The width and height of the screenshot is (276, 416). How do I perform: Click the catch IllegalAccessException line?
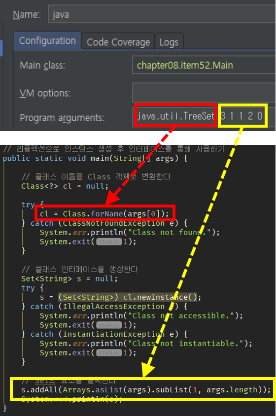[104, 307]
